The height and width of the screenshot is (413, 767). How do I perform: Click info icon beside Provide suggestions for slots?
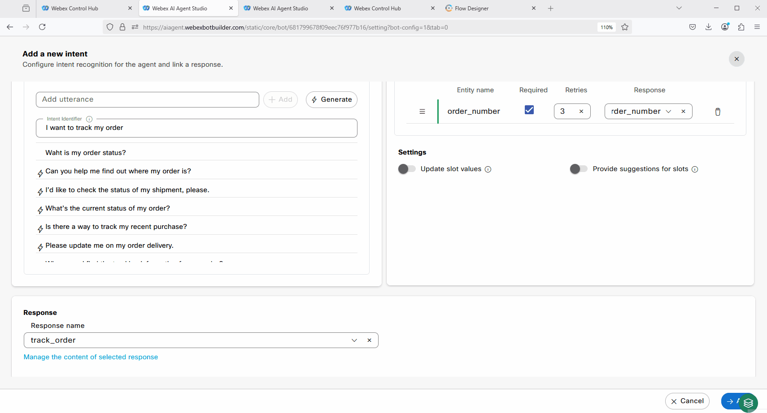[695, 169]
